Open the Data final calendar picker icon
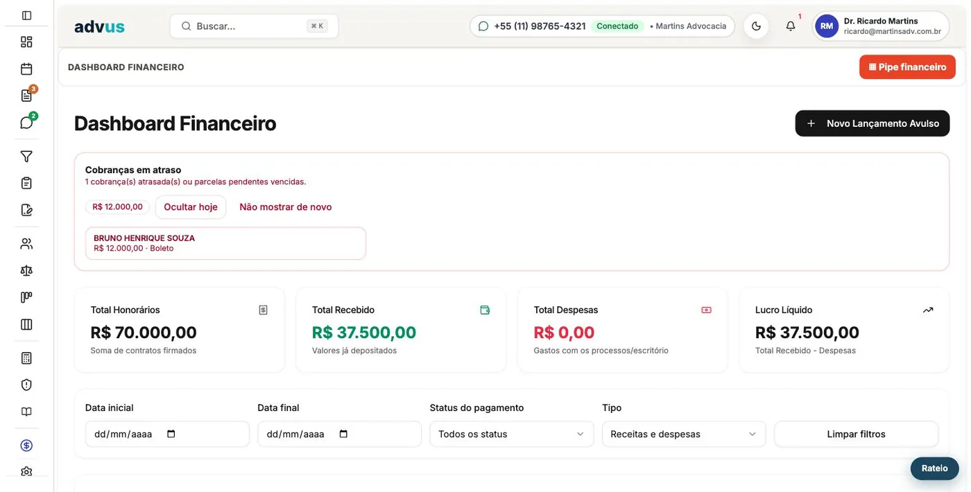 tap(343, 434)
